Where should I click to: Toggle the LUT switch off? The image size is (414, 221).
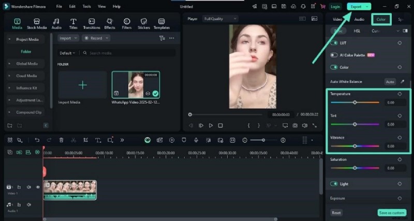[334, 43]
